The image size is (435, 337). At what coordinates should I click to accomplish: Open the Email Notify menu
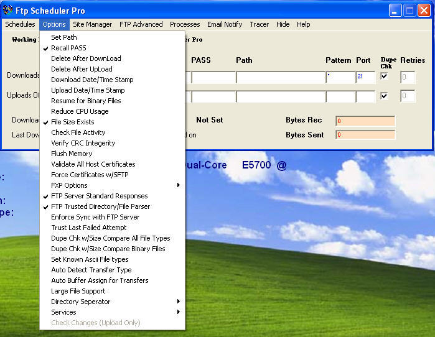pos(225,24)
